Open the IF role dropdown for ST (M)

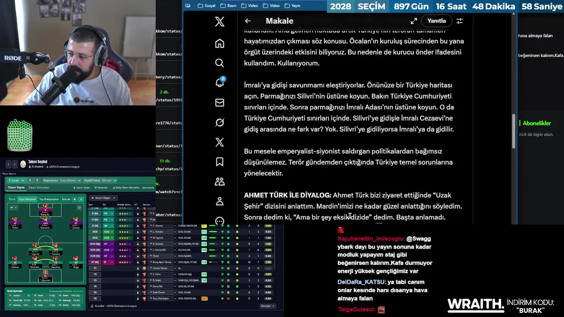[108, 262]
